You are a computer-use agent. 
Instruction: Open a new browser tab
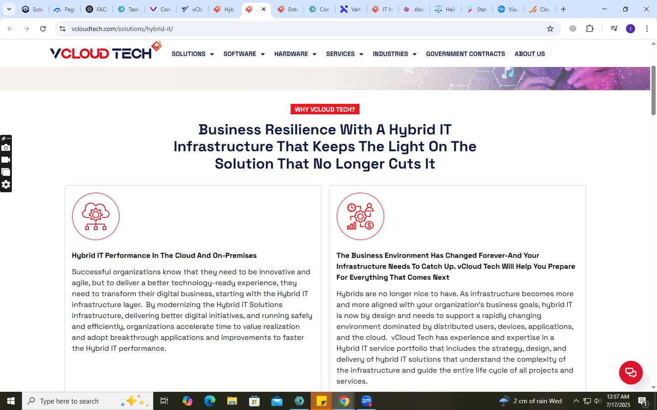[x=563, y=9]
